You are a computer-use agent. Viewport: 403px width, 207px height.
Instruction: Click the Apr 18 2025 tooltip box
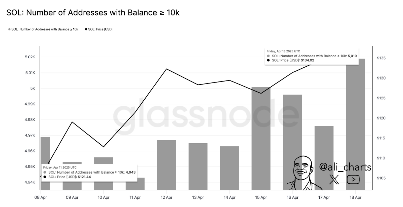click(x=312, y=56)
